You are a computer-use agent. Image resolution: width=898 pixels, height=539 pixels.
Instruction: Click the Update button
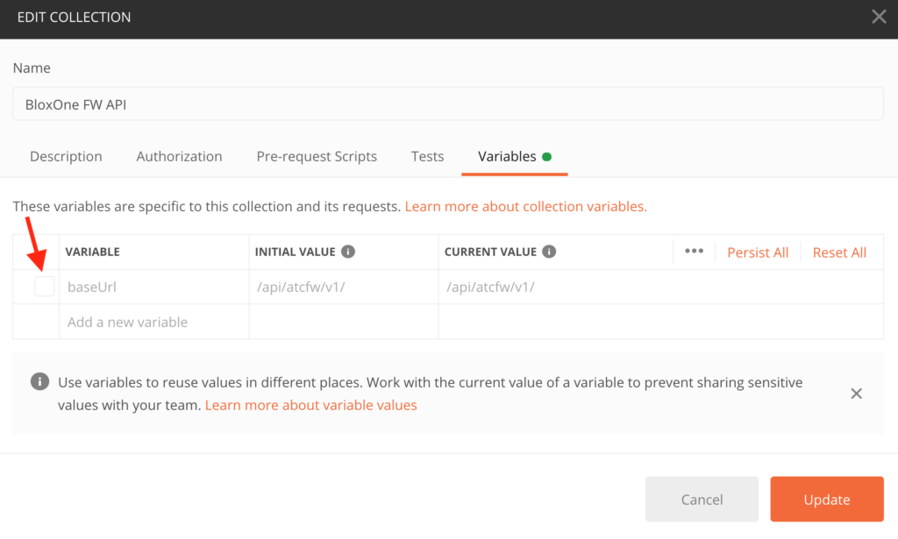coord(826,500)
